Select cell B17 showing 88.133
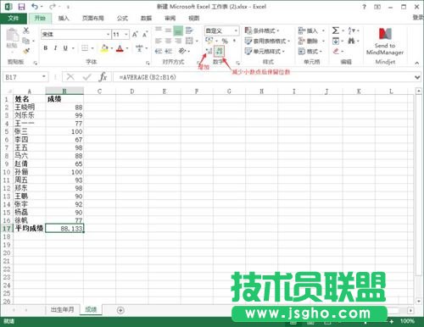Image resolution: width=424 pixels, height=327 pixels. [x=64, y=229]
